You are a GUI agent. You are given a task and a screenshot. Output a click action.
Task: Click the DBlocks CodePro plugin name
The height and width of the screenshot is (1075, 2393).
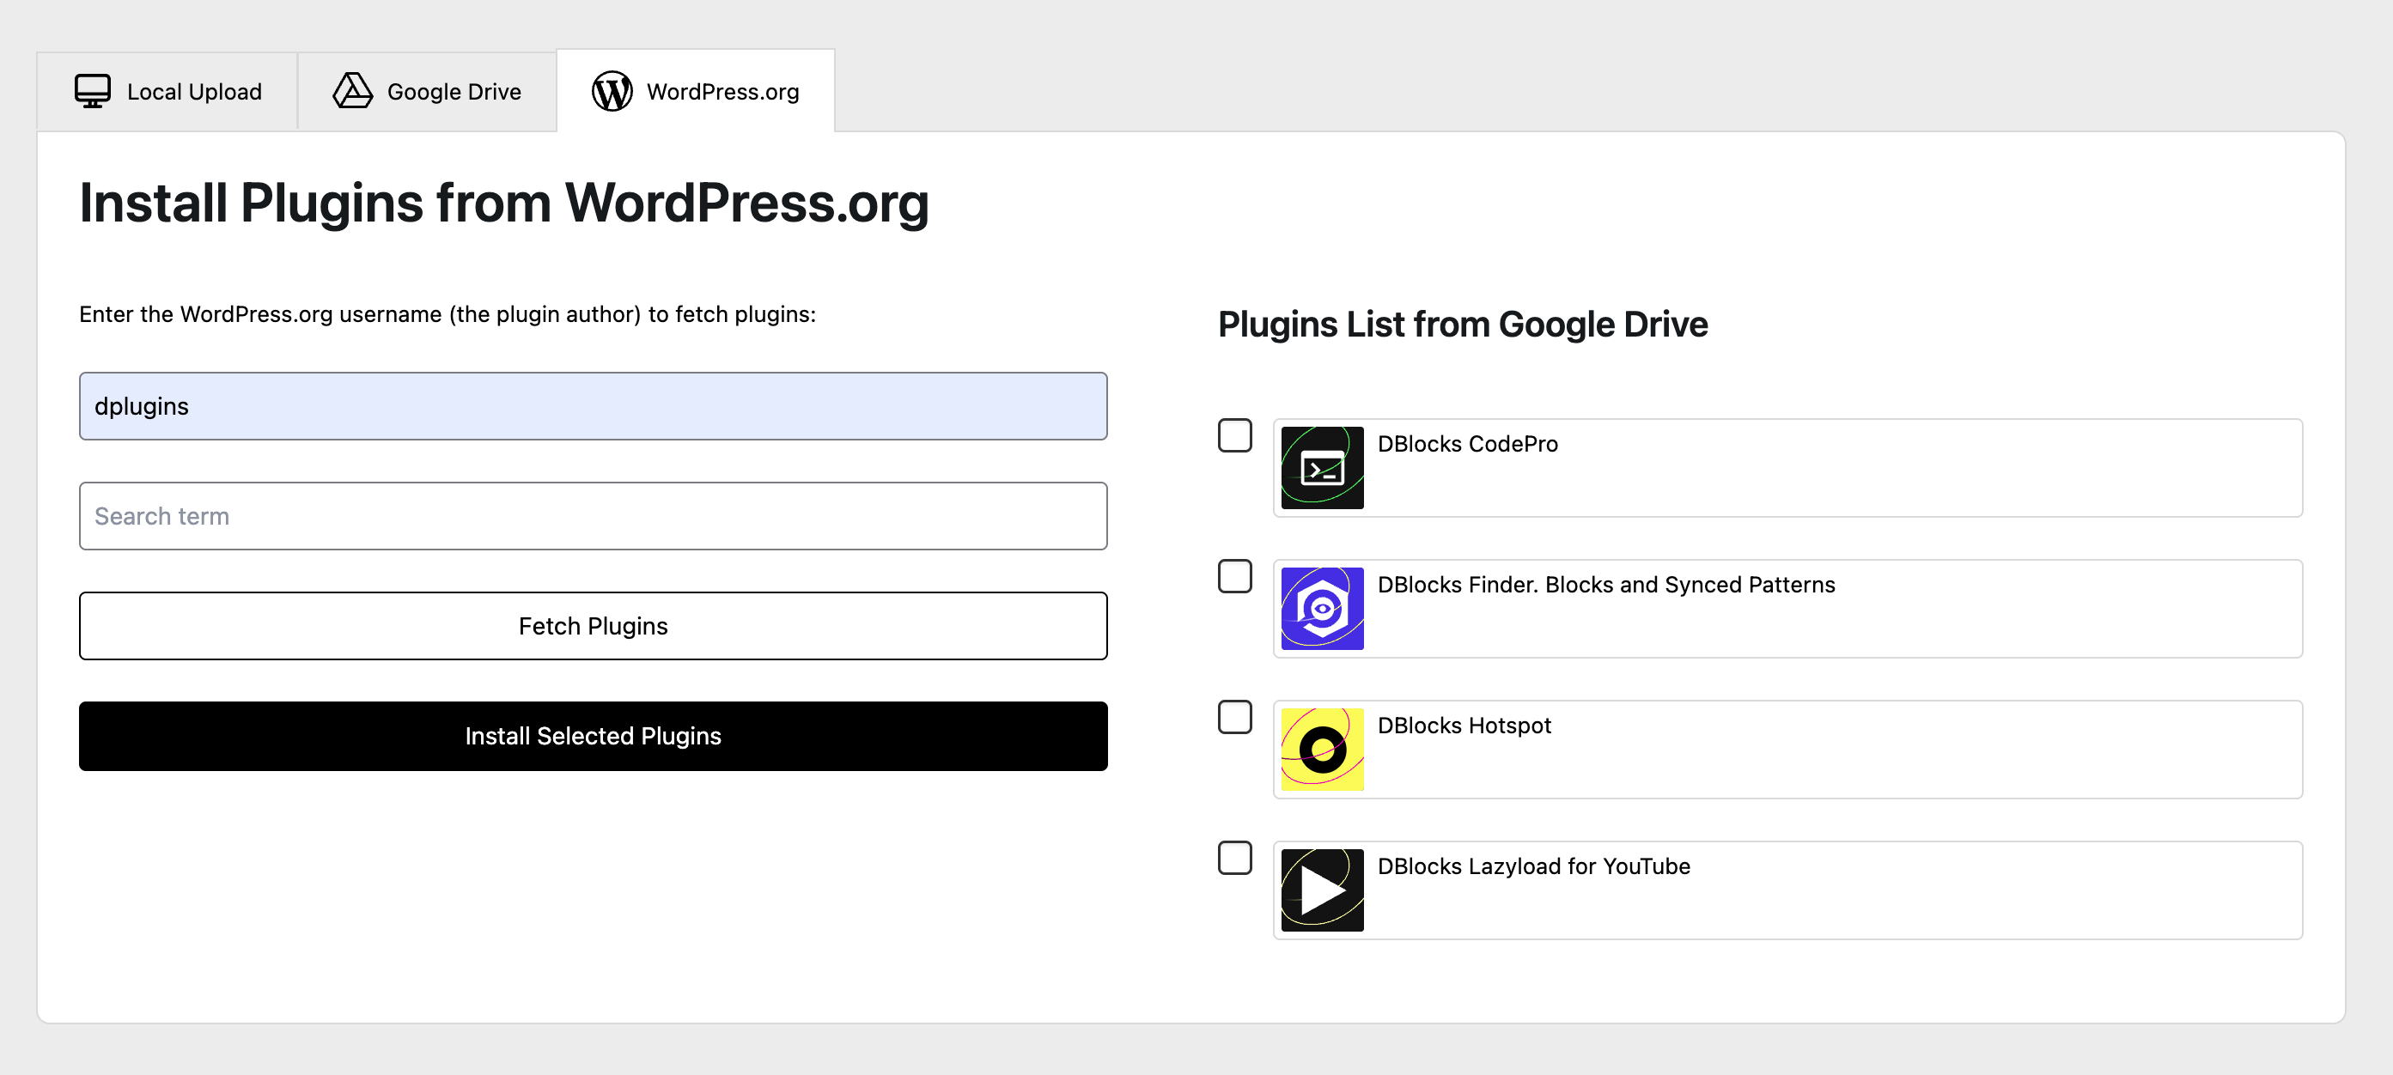(x=1468, y=444)
